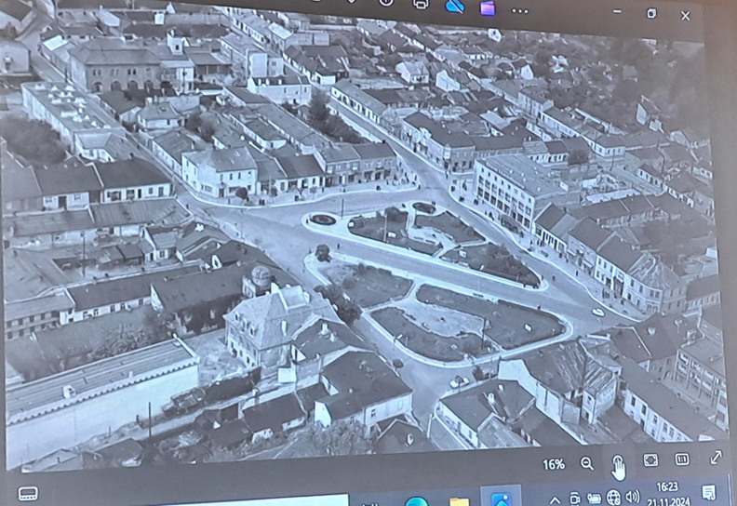The height and width of the screenshot is (506, 737).
Task: Click the 16% zoom level readout
Action: [x=554, y=465]
